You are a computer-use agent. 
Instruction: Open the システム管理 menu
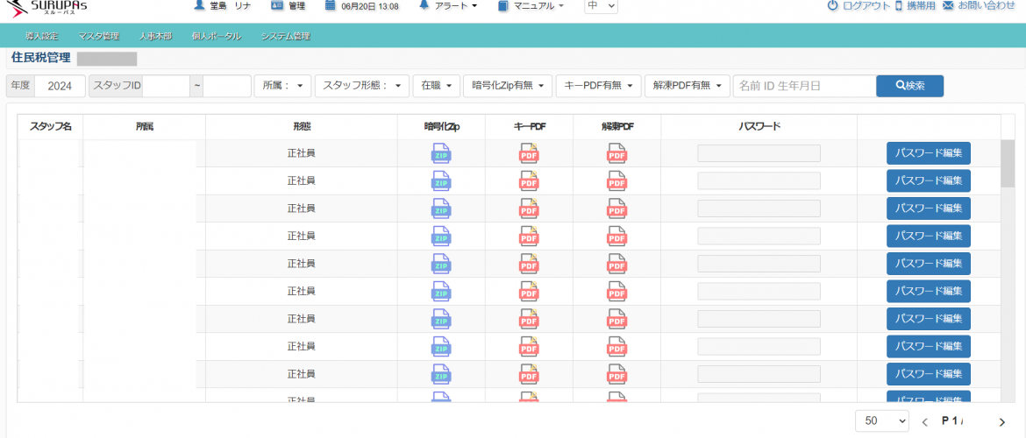(285, 37)
